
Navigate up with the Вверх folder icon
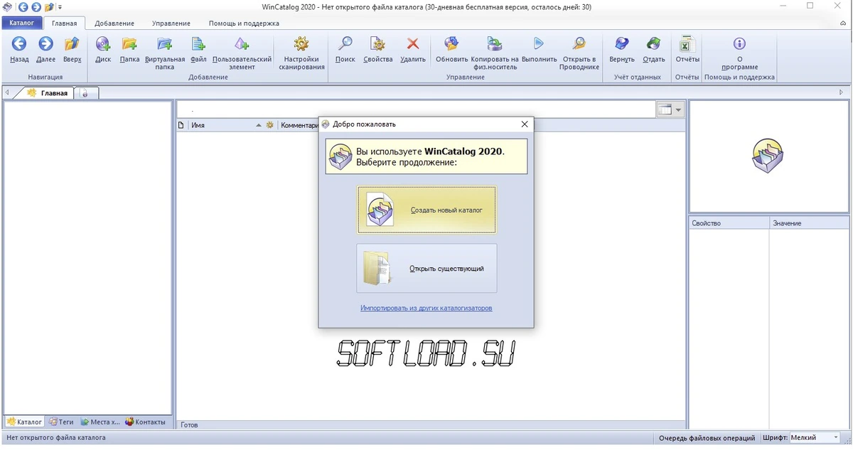point(72,50)
